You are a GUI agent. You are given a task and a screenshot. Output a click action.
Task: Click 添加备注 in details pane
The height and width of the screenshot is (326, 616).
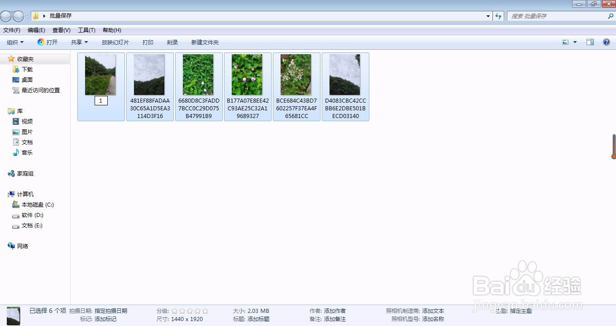[335, 319]
